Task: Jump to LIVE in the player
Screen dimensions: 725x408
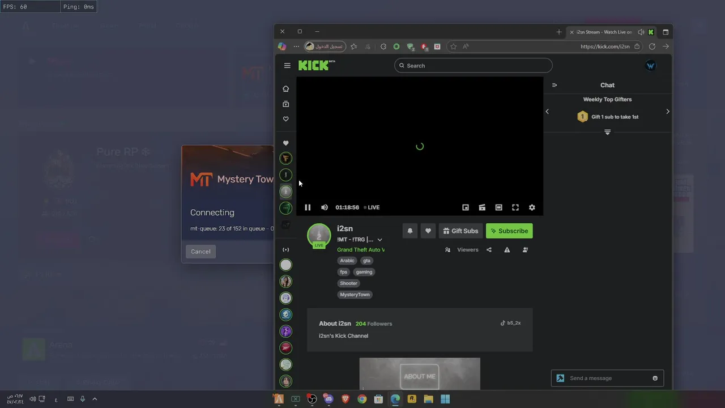Action: 372,207
